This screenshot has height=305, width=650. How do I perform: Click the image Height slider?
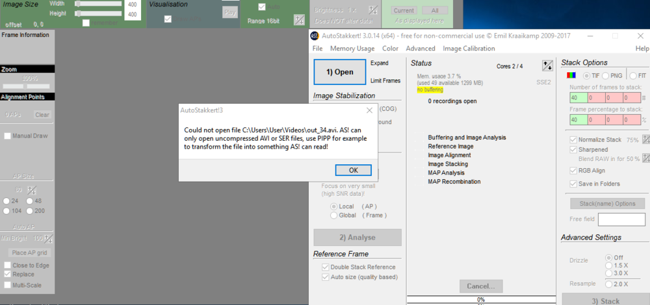pyautogui.click(x=98, y=14)
